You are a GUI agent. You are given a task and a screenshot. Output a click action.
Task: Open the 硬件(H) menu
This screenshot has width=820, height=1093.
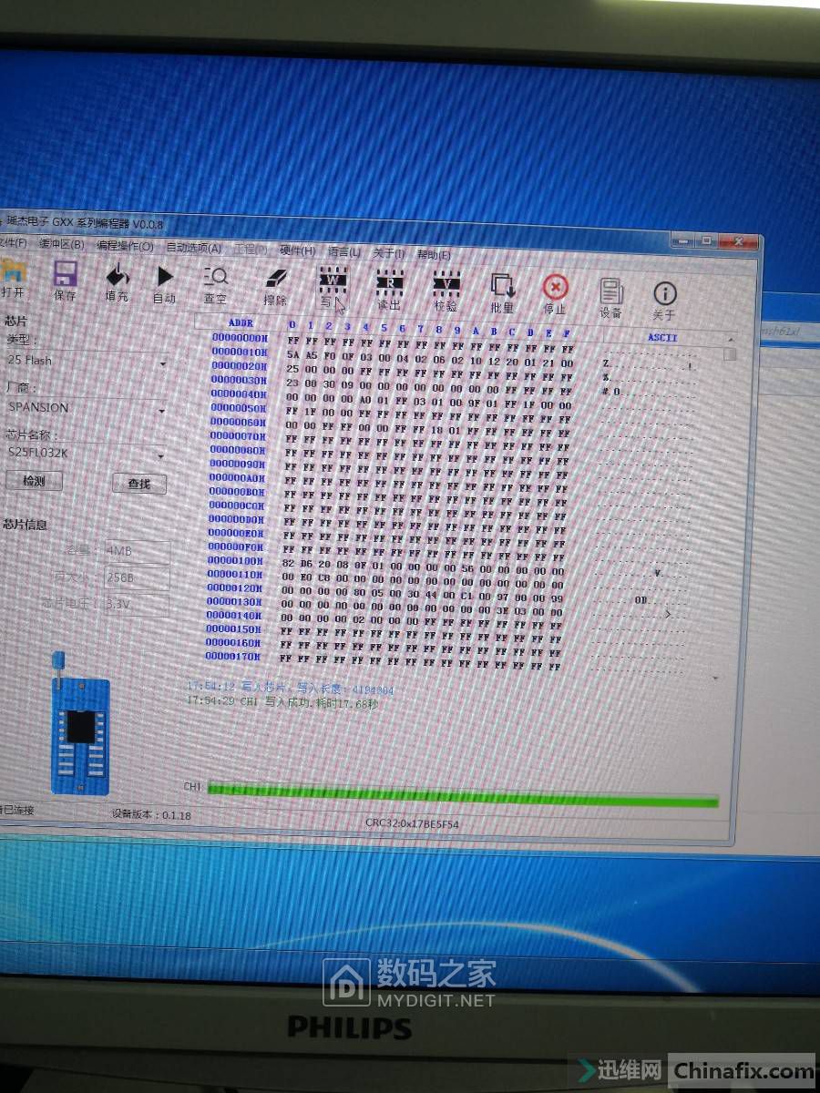[297, 250]
